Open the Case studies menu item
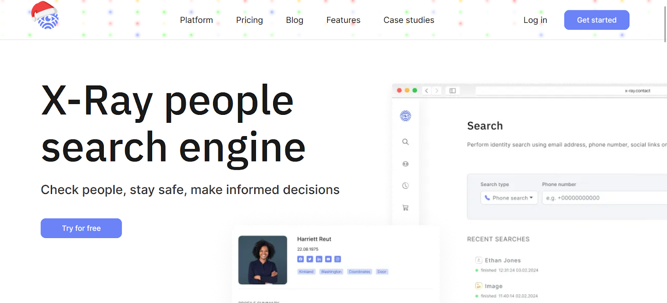The height and width of the screenshot is (303, 667). tap(409, 20)
